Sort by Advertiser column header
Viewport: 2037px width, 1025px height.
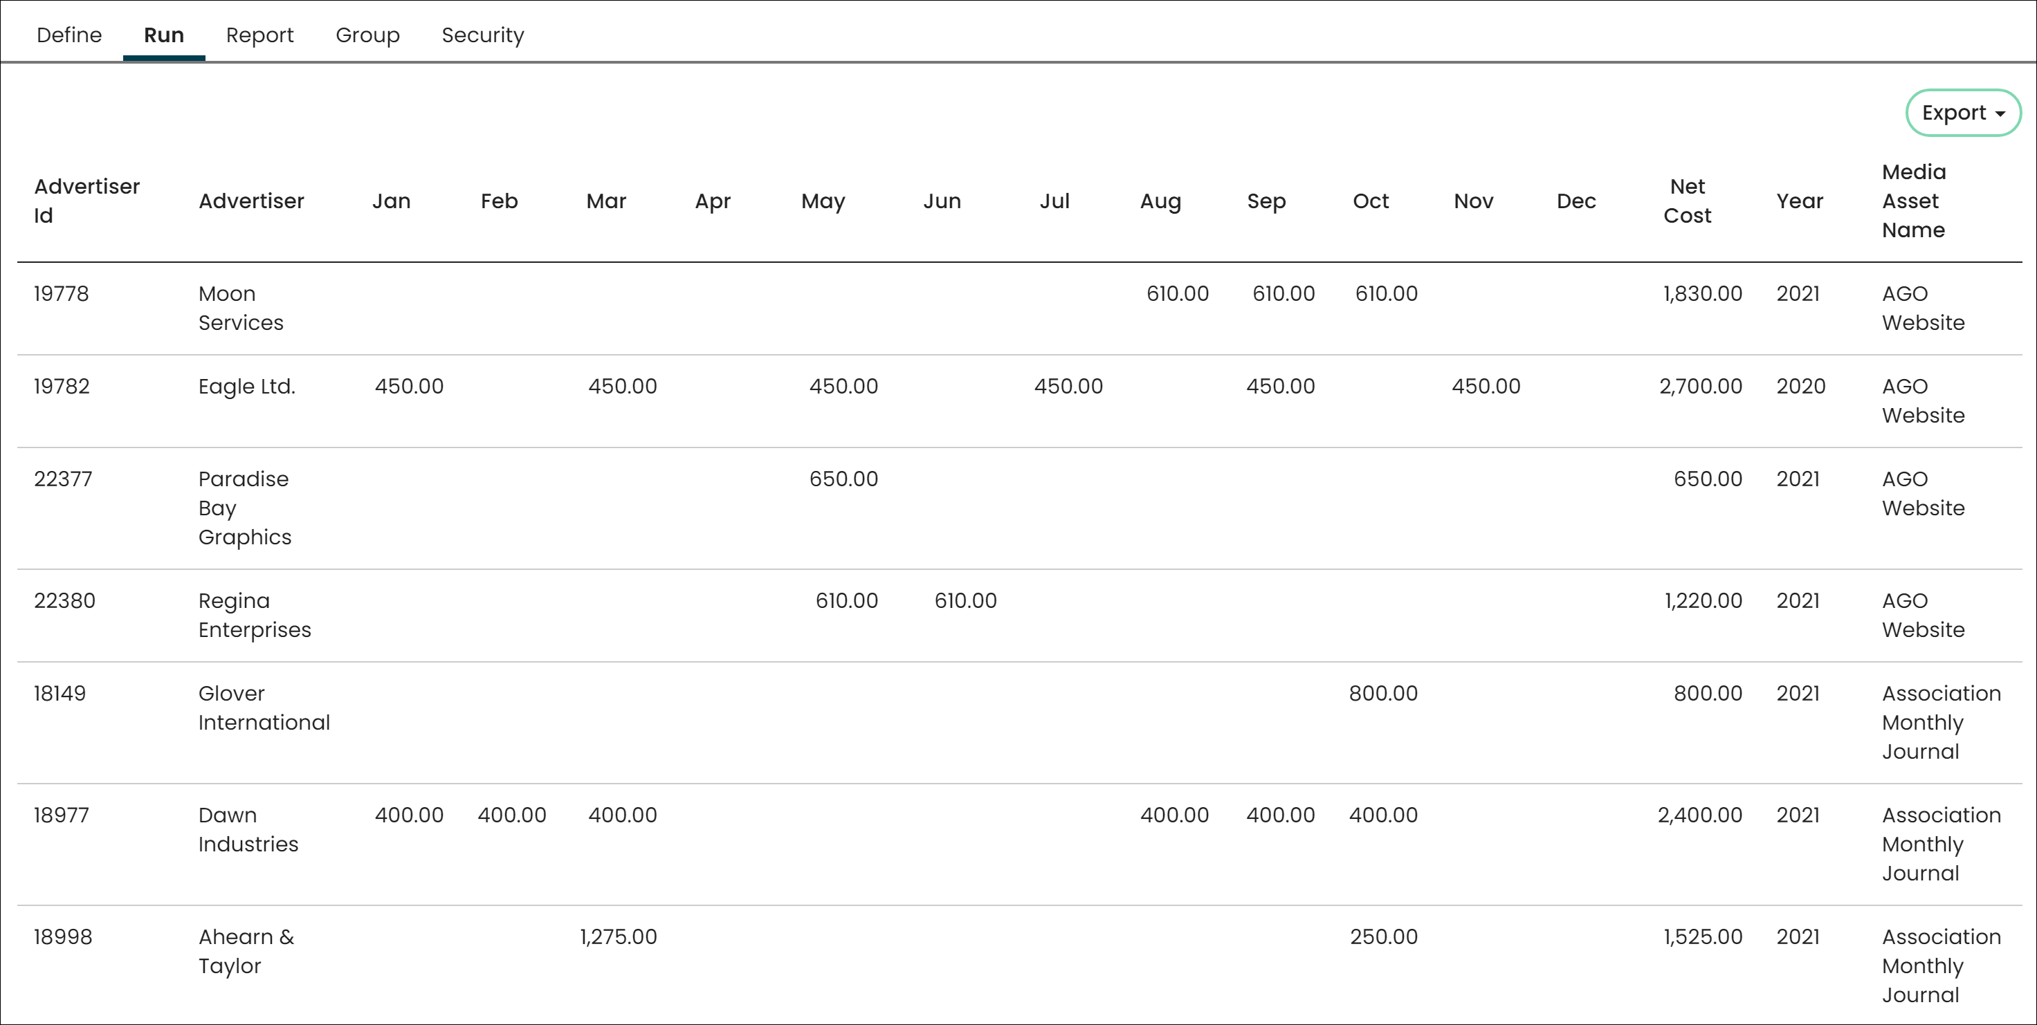tap(251, 200)
